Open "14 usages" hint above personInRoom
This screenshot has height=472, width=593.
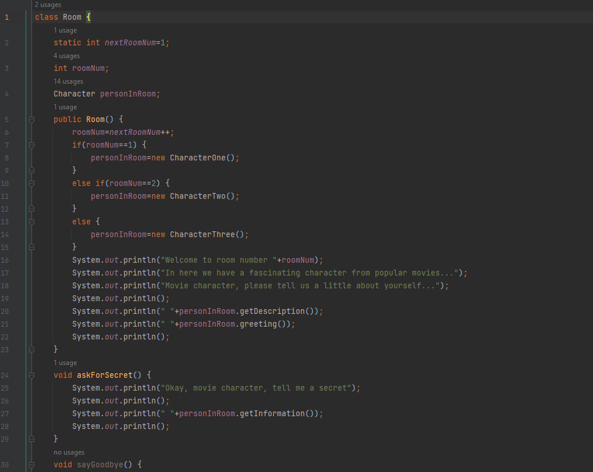point(68,81)
